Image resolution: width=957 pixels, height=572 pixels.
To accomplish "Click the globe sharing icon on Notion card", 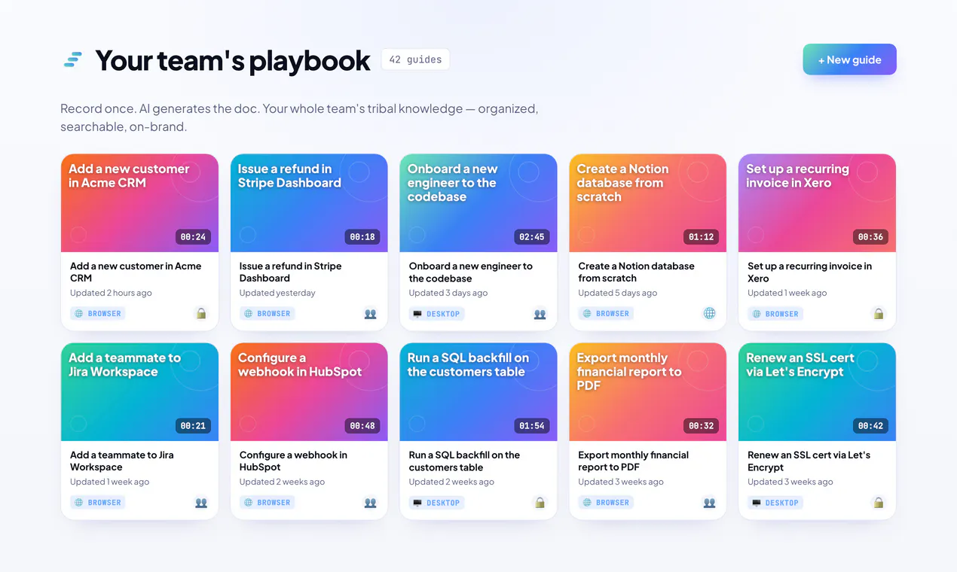I will tap(709, 313).
